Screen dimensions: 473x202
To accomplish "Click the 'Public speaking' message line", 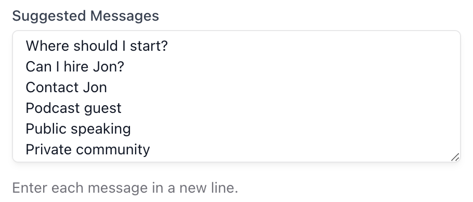I will 78,129.
